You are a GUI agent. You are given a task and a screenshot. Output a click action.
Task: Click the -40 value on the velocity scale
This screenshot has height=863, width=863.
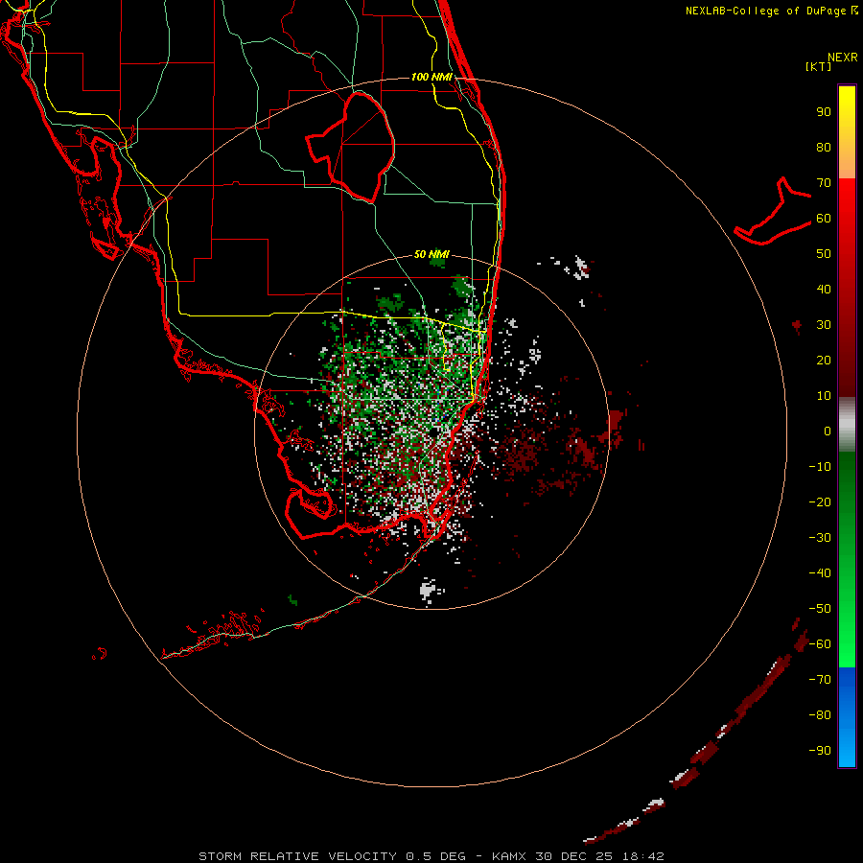820,573
